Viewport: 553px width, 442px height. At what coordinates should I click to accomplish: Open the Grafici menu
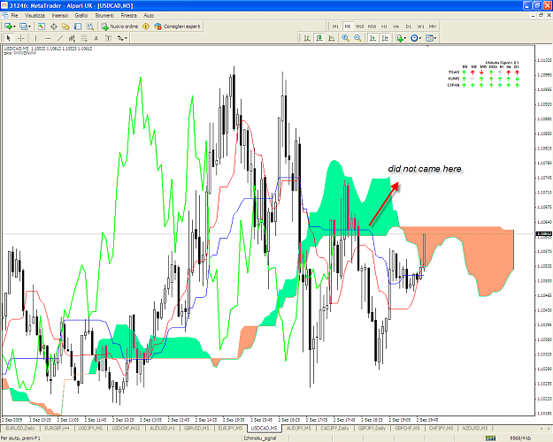point(81,16)
